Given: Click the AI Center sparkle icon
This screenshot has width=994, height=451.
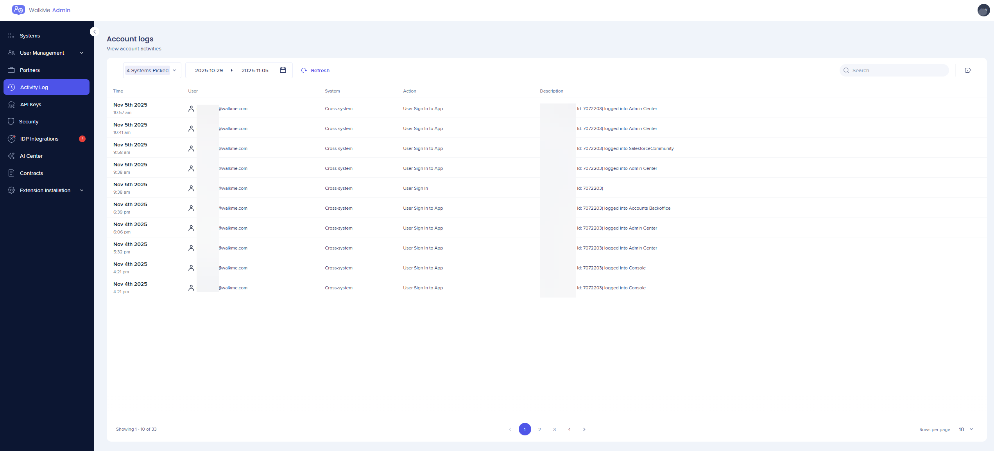Looking at the screenshot, I should coord(11,156).
